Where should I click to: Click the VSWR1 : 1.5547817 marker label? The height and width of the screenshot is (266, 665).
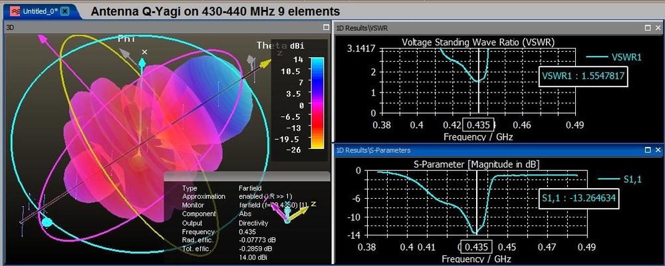coord(583,76)
